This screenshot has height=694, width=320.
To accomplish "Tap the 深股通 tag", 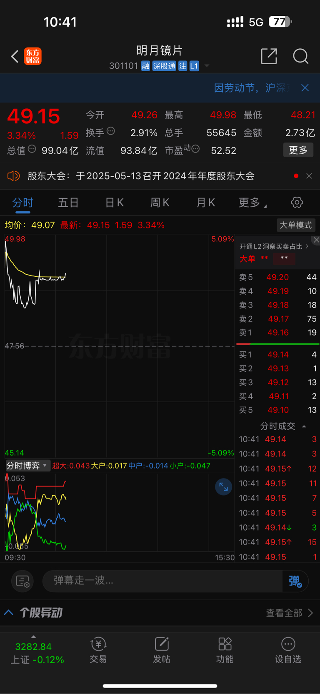I will tap(164, 66).
